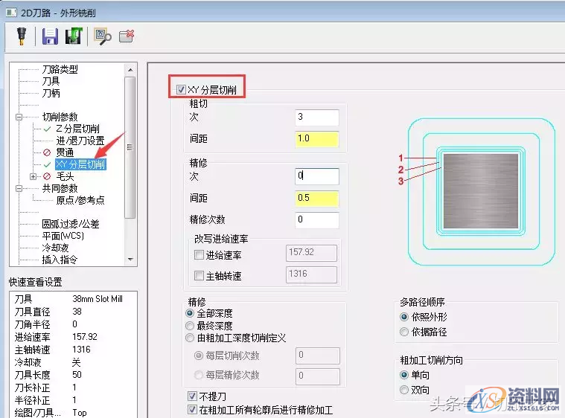Image resolution: width=565 pixels, height=418 pixels.
Task: Expand the 毛头 tree node
Action: tap(33, 176)
